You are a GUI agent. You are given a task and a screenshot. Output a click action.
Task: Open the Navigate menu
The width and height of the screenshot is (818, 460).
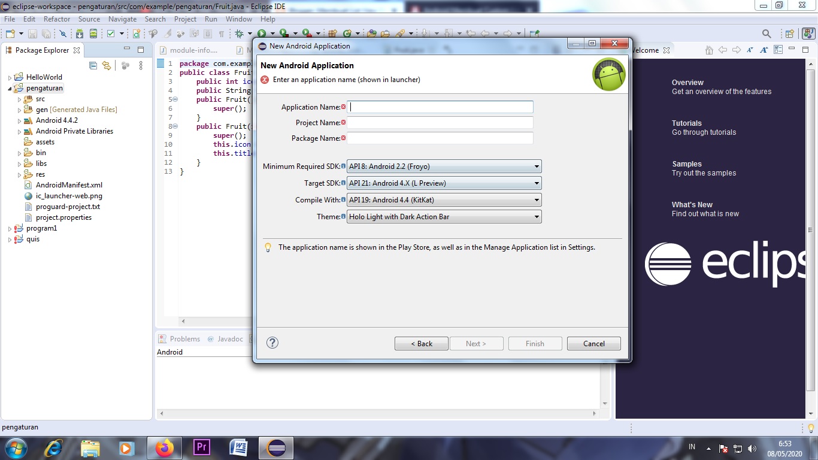tap(123, 19)
